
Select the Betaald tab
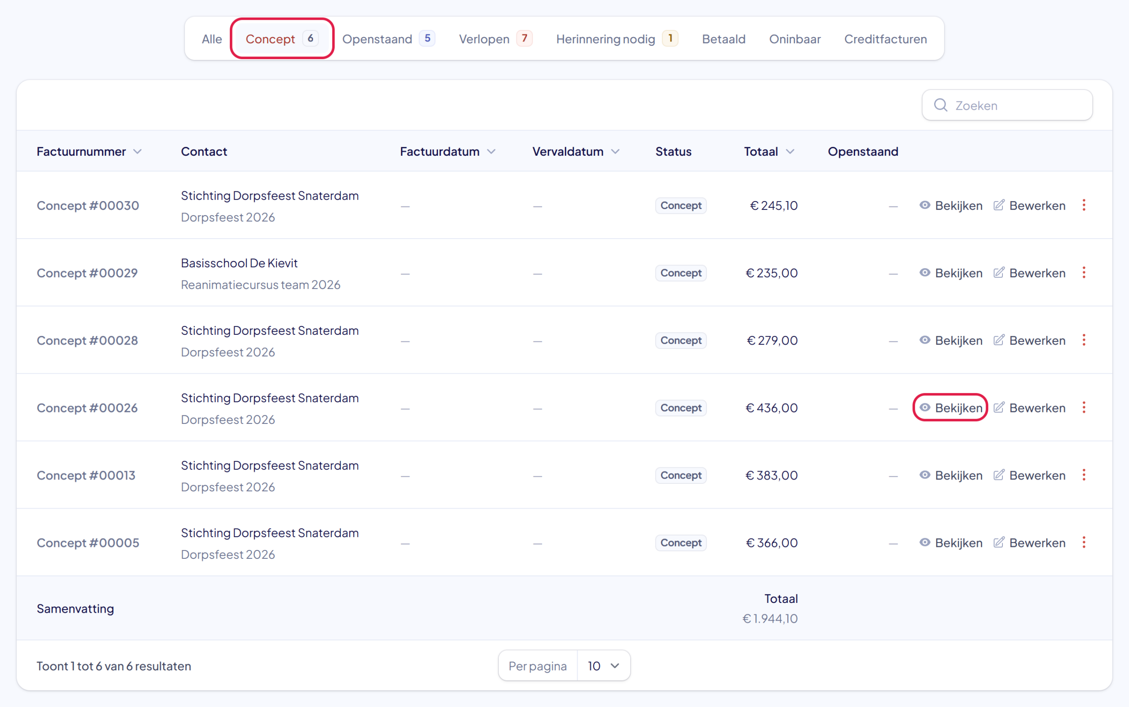click(x=724, y=39)
